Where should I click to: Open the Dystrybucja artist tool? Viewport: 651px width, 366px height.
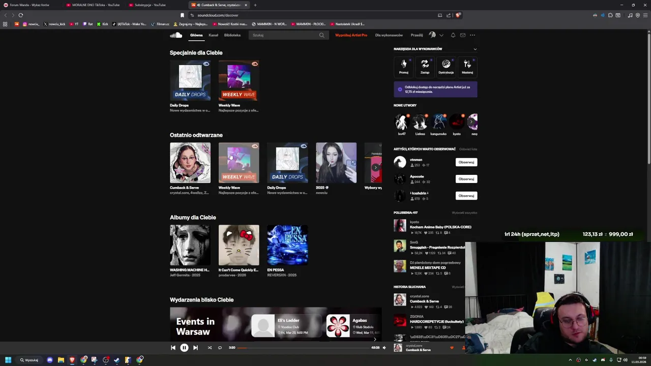pos(446,66)
